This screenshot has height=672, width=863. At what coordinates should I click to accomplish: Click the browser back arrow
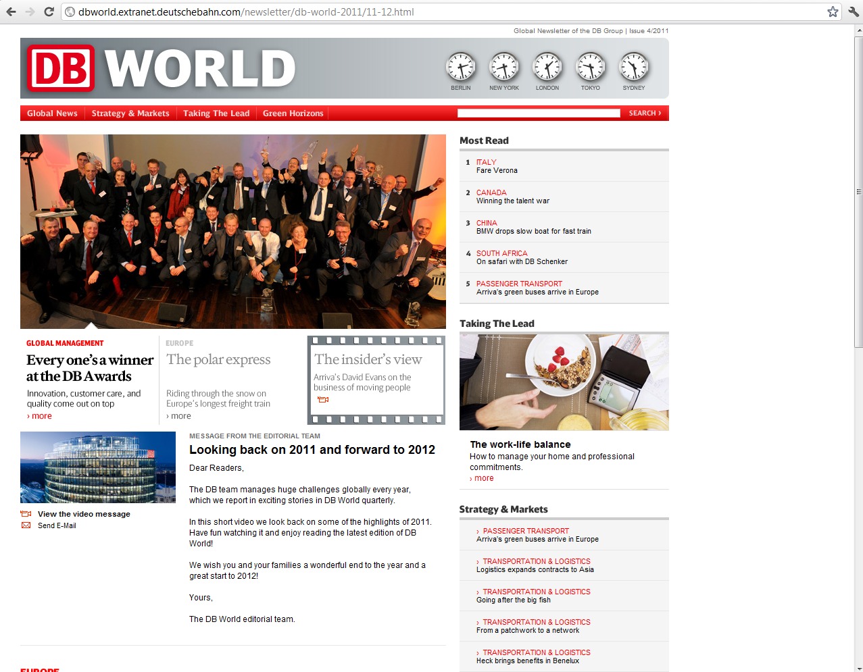coord(11,11)
